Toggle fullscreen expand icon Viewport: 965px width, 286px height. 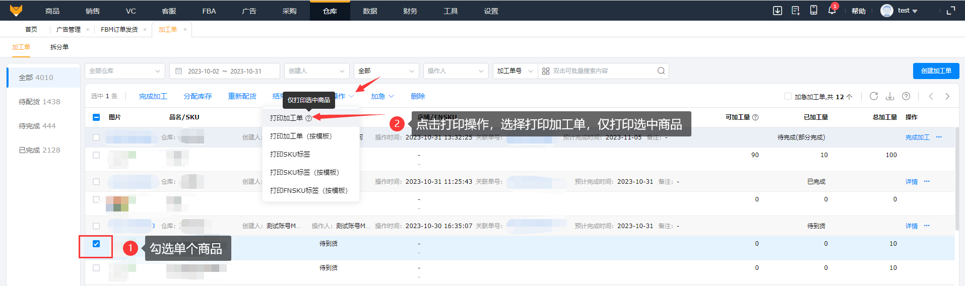click(951, 11)
